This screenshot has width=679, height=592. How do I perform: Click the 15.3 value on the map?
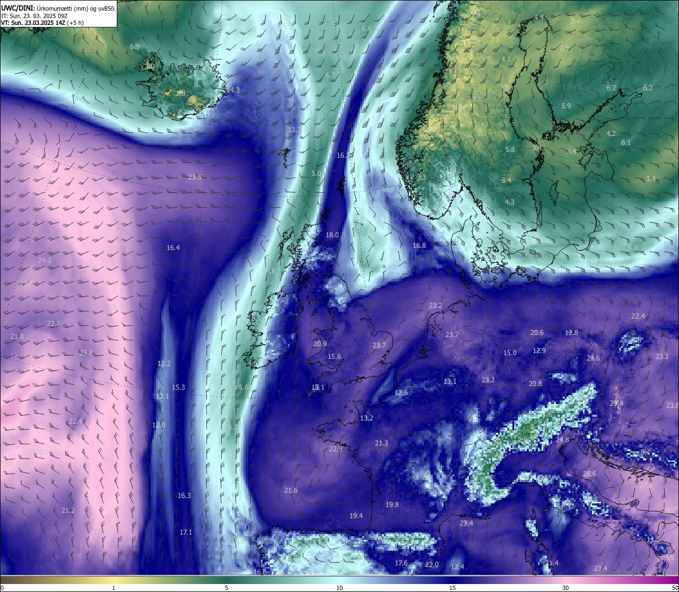pos(178,388)
